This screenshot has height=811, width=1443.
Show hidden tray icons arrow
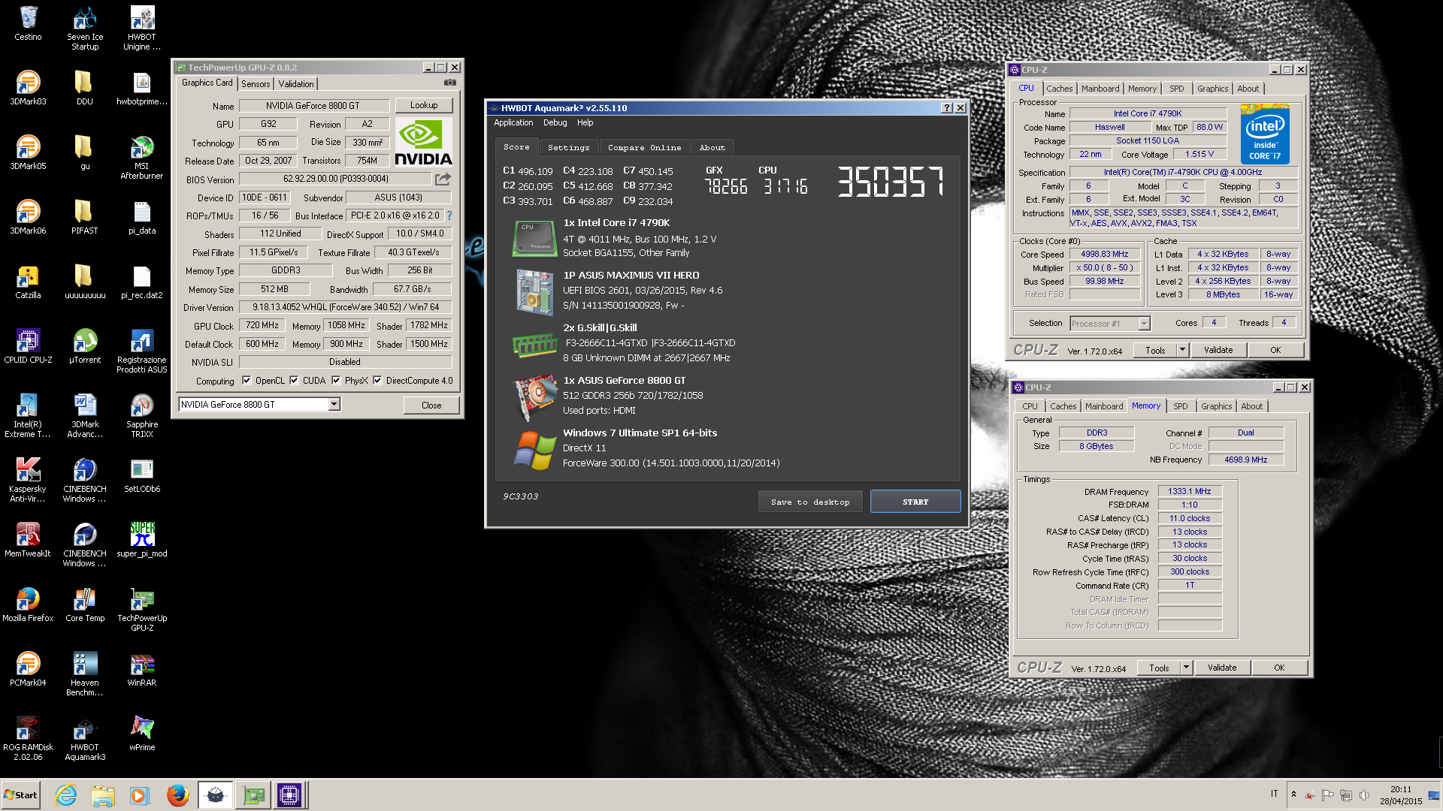(x=1293, y=794)
